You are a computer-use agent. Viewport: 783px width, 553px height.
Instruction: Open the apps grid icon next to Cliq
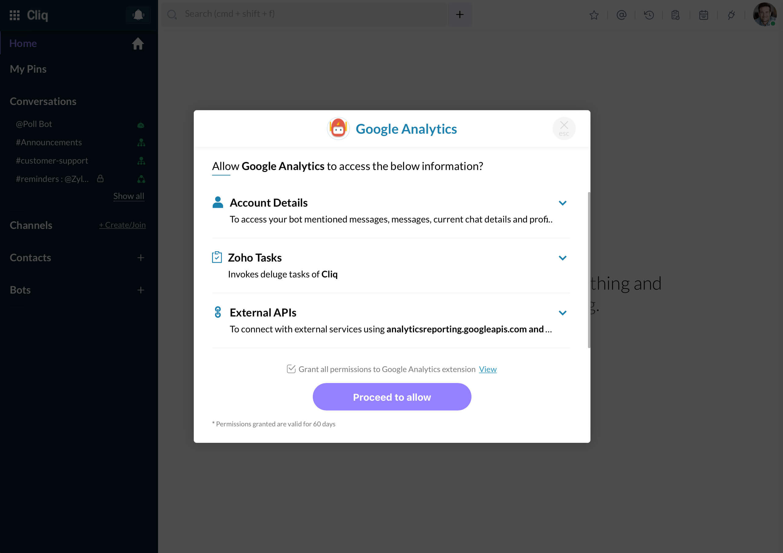14,15
